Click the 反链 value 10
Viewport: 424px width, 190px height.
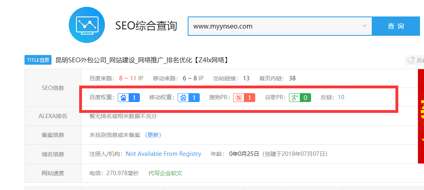coord(341,98)
